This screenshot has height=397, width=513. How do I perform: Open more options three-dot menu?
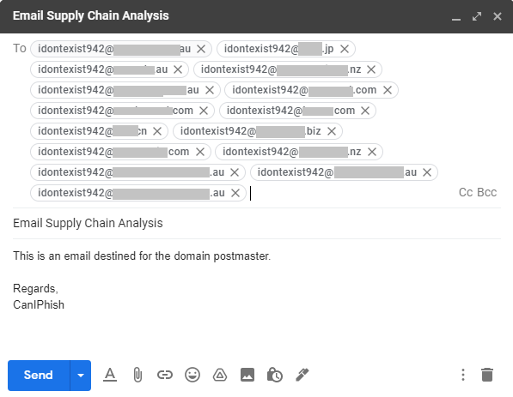463,375
